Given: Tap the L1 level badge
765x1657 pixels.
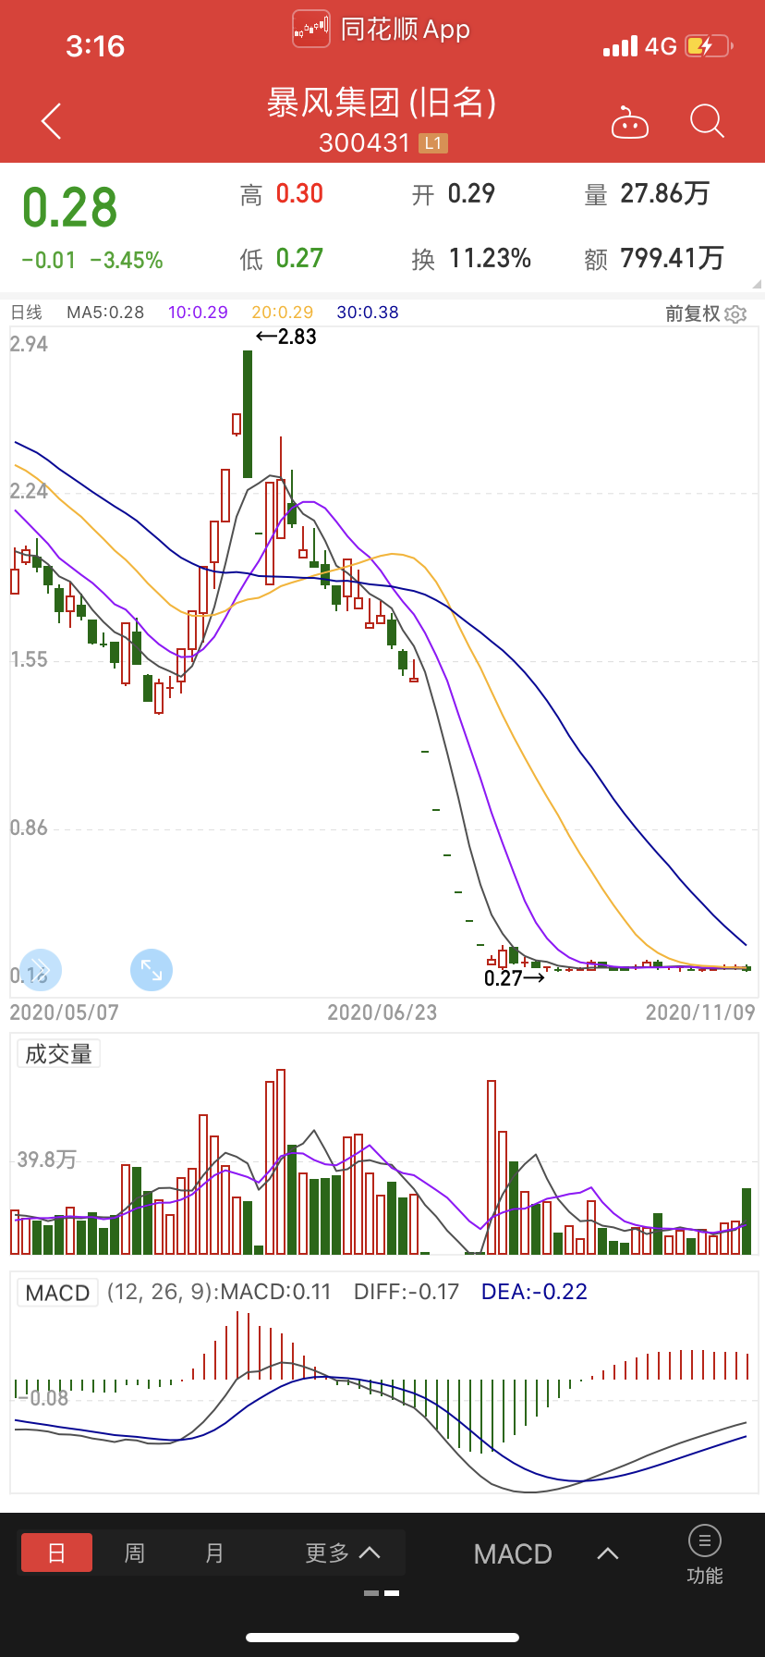Looking at the screenshot, I should coord(433,143).
